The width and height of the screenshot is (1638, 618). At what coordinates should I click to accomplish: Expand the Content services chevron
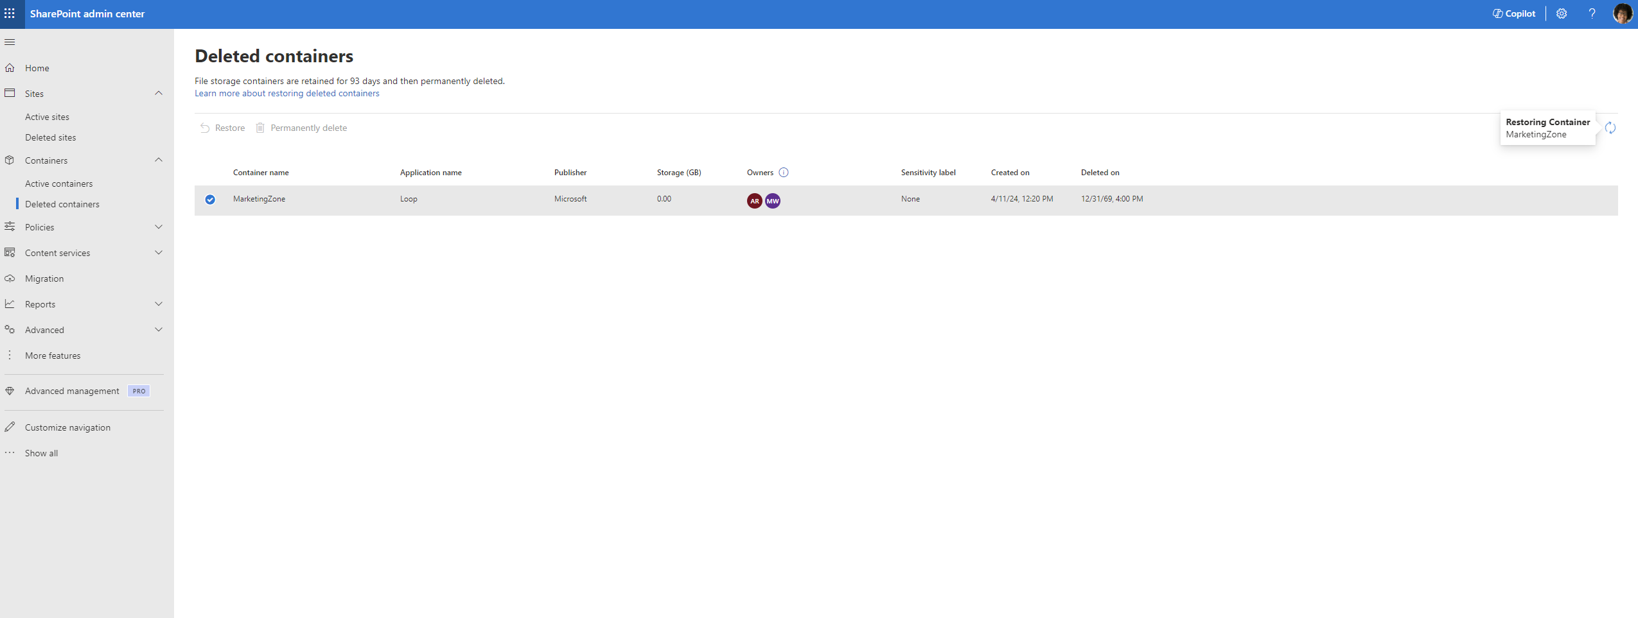click(159, 252)
